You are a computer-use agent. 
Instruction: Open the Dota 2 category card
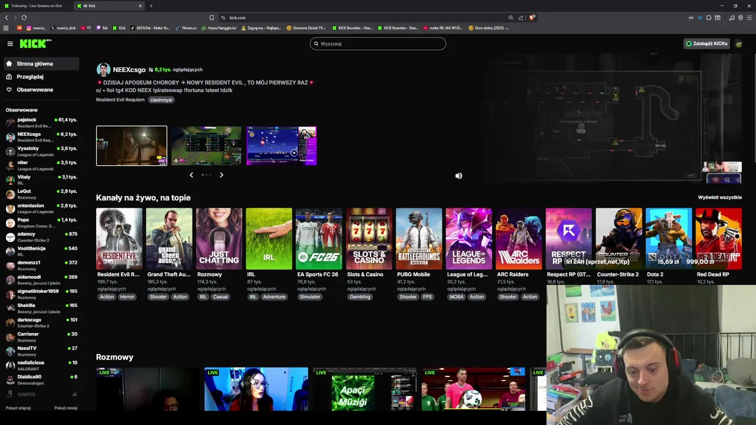668,238
